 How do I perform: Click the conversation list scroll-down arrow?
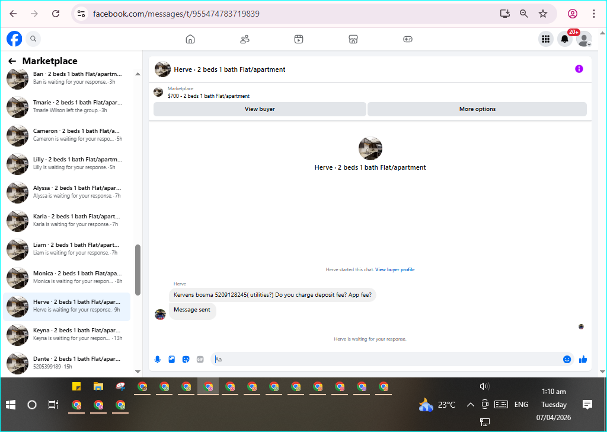coord(138,371)
